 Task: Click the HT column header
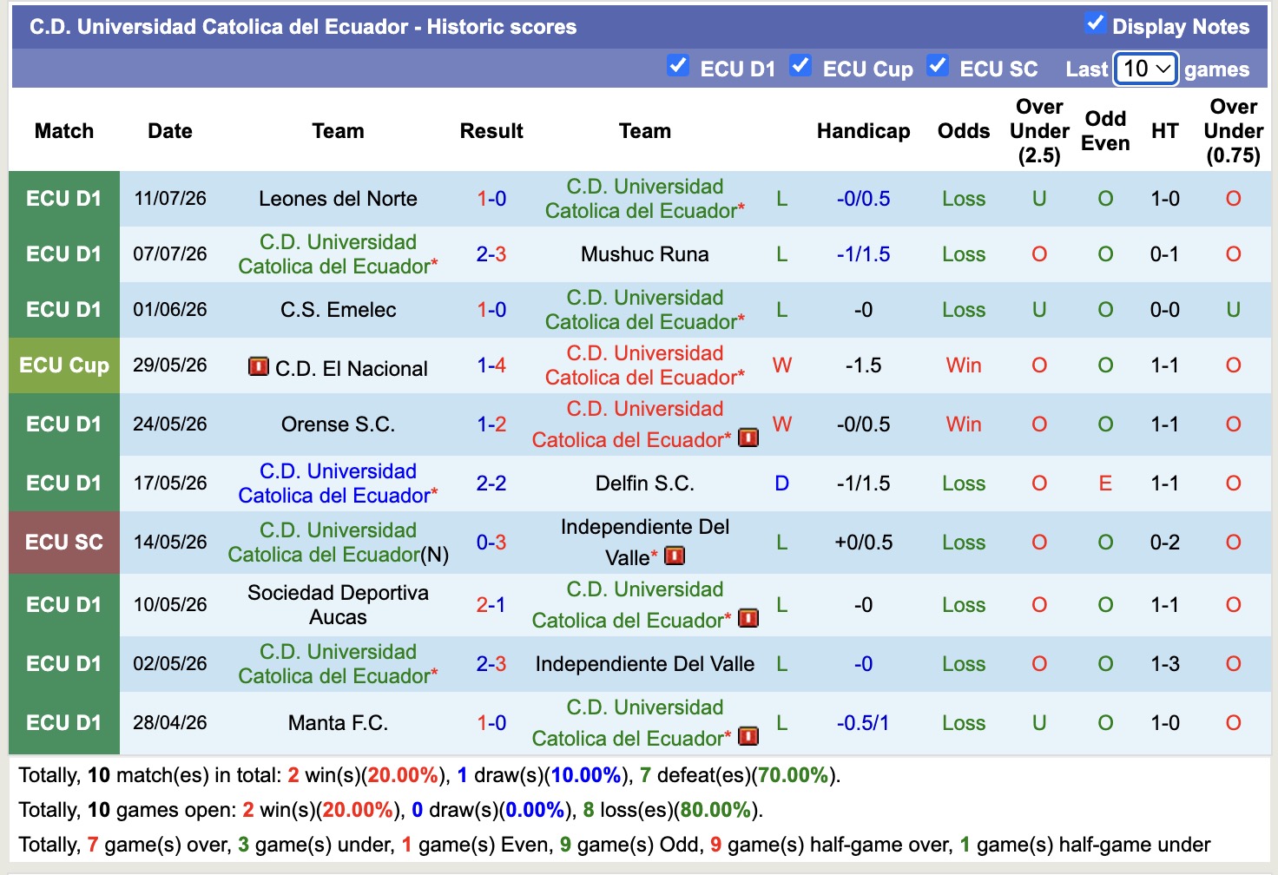[x=1164, y=131]
